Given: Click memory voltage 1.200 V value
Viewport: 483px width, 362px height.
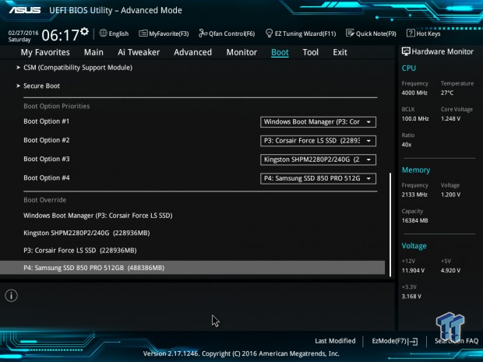Looking at the screenshot, I should 450,195.
